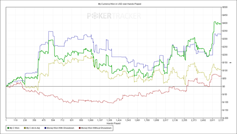This screenshot has height=134, width=237.
Task: Click the $300 y-axis label
Action: (x=225, y=39)
